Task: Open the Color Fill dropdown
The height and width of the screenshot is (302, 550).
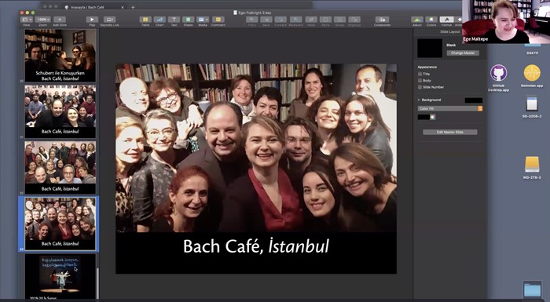Action: [450, 108]
